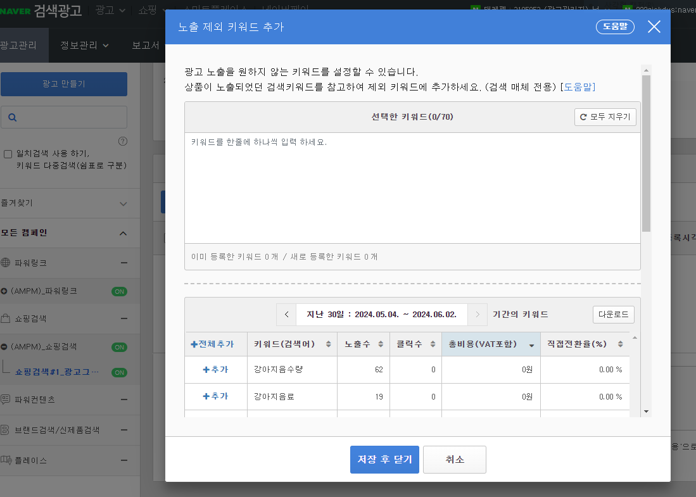The height and width of the screenshot is (497, 696).
Task: Select the 브랜드검색/신제품검색 icon
Action: click(x=5, y=429)
